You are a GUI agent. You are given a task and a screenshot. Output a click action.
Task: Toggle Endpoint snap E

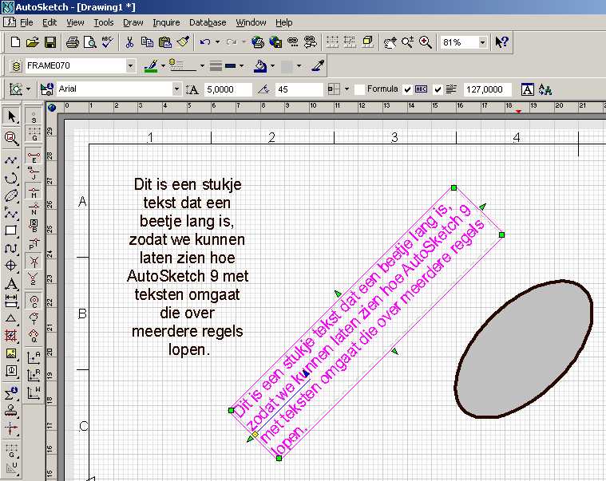(34, 156)
